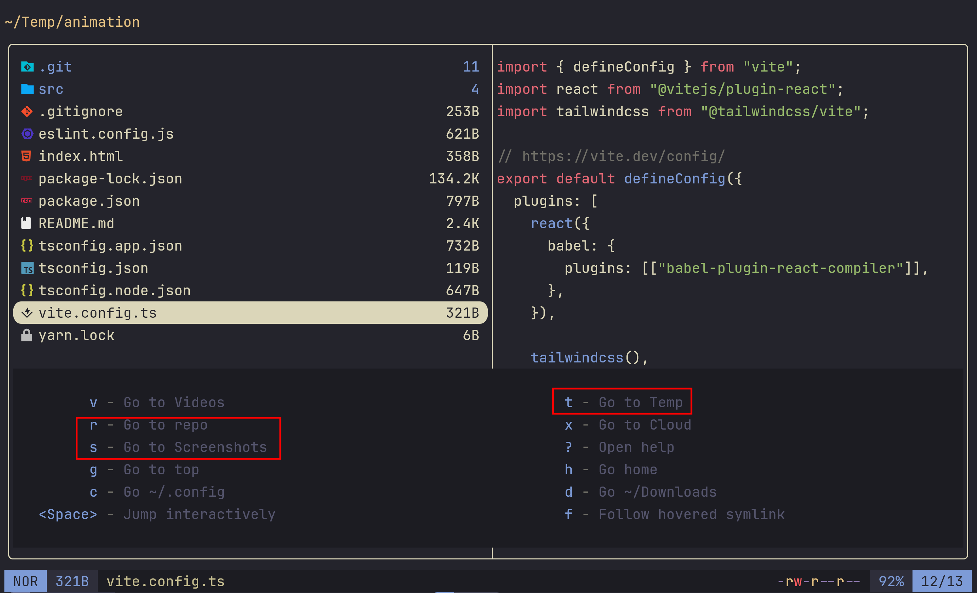Choose 'c - Go ~/.config' entry
This screenshot has width=977, height=593.
[157, 492]
